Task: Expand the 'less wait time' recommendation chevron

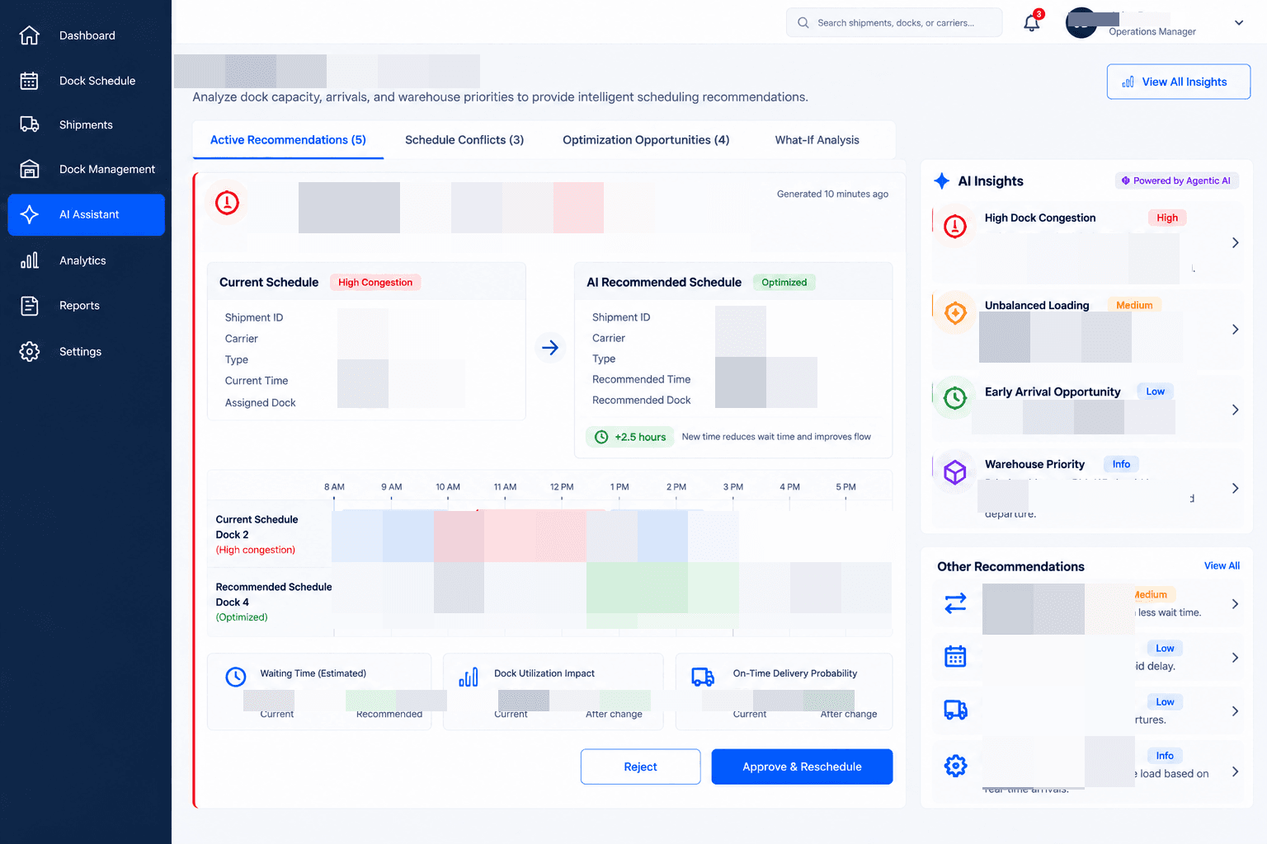Action: [x=1235, y=604]
